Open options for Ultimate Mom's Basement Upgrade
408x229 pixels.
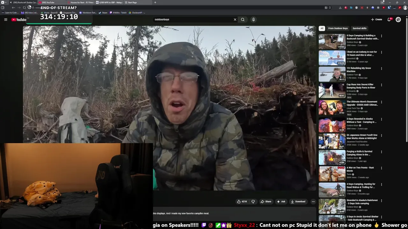point(381,102)
